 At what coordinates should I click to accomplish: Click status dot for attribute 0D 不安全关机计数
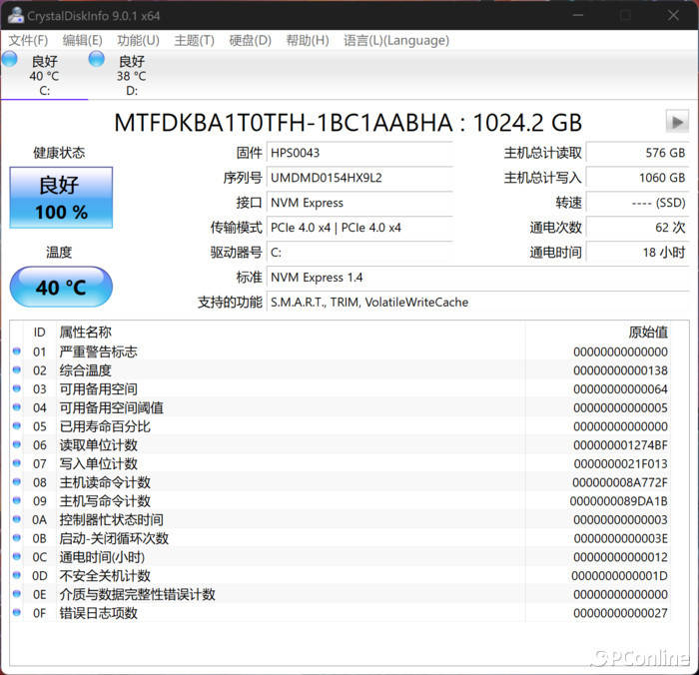[x=17, y=575]
